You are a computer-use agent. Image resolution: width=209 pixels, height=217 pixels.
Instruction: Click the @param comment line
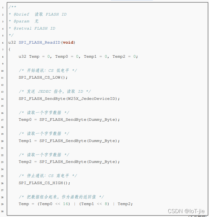(x=24, y=21)
